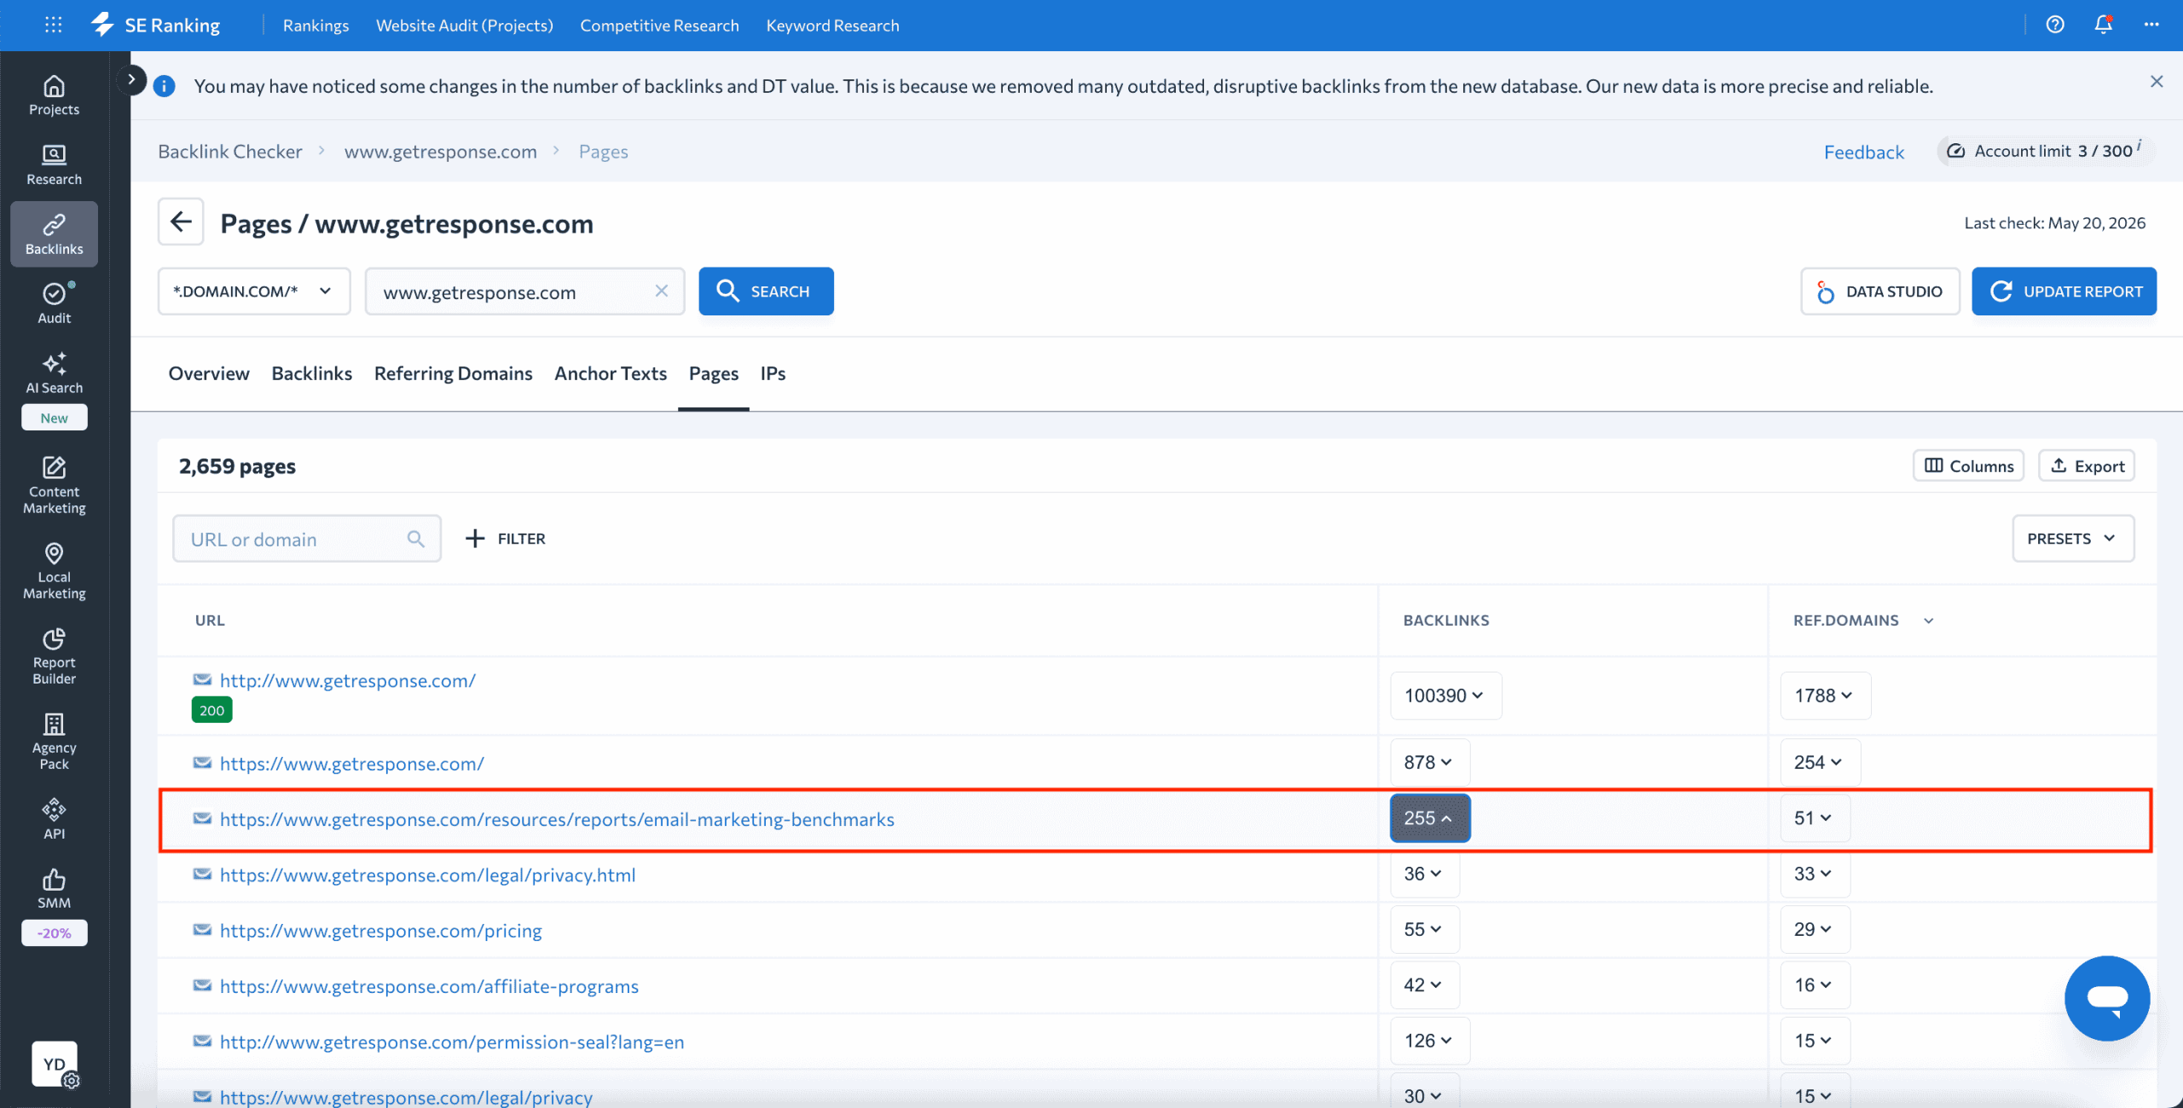
Task: Open the YD user profile avatar
Action: click(x=55, y=1064)
